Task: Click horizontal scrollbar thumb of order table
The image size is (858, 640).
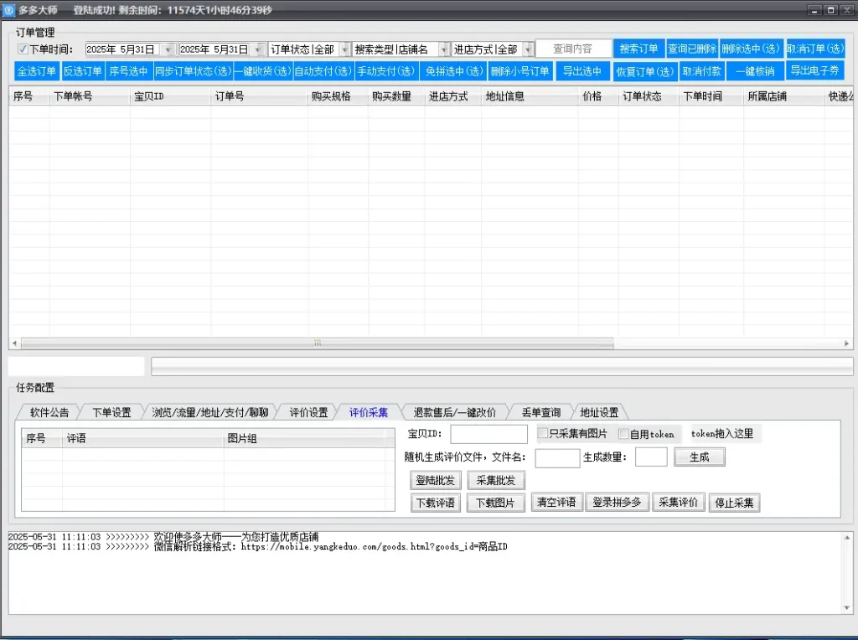Action: coord(317,343)
